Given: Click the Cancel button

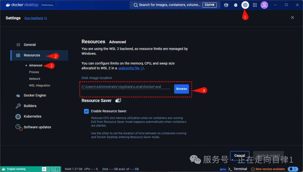Looking at the screenshot, I should tap(240, 155).
